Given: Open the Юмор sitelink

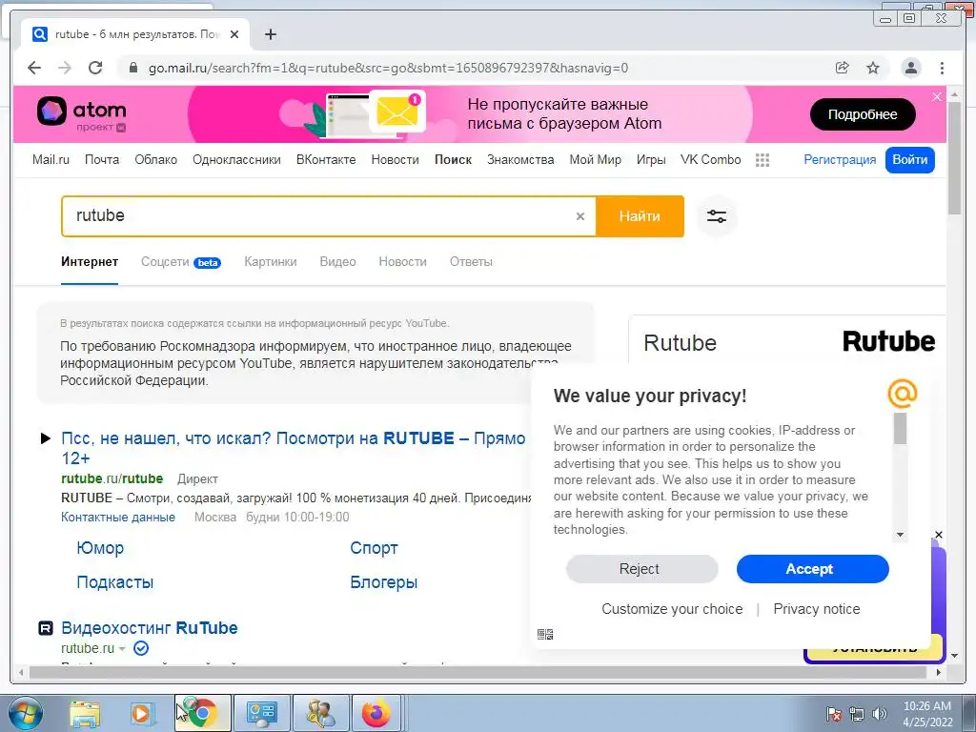Looking at the screenshot, I should click(100, 548).
